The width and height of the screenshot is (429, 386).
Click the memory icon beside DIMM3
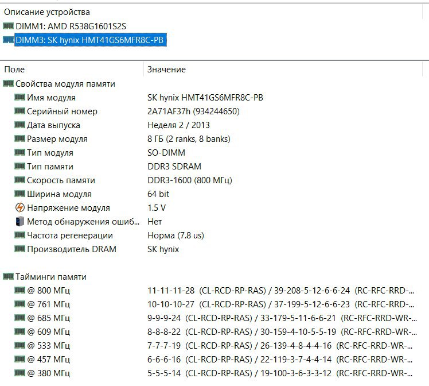[8, 40]
